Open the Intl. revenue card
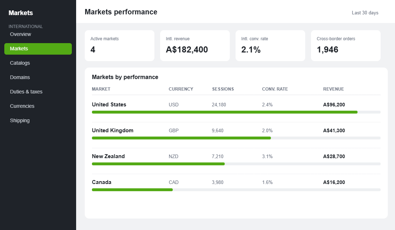395x230 pixels. coord(195,46)
